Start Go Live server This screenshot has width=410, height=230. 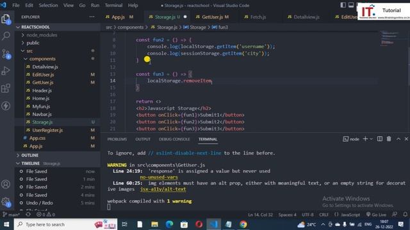point(376,215)
